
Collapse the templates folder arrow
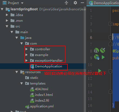click(x=22, y=83)
